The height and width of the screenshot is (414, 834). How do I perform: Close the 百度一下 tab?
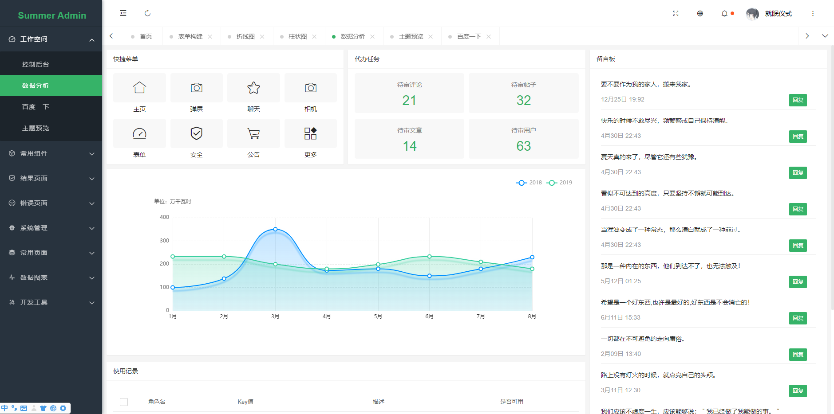coord(489,36)
